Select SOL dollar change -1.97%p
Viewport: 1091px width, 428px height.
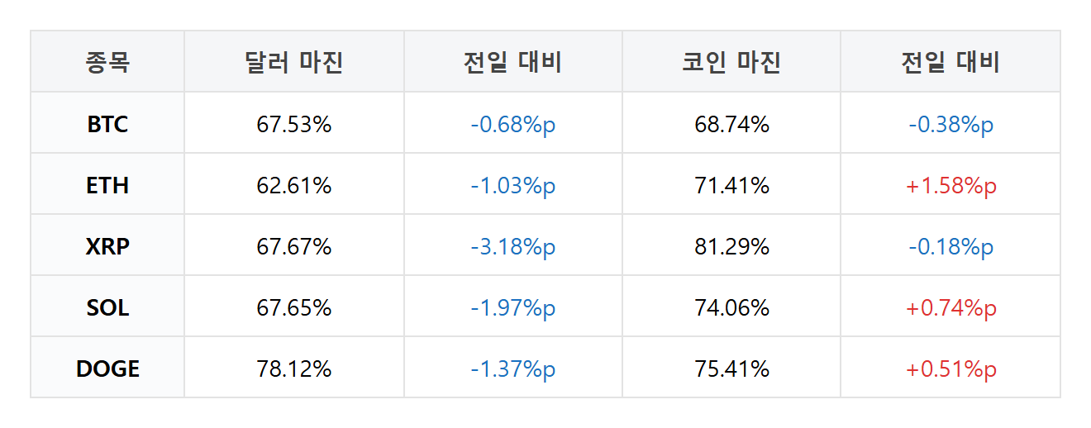point(513,307)
